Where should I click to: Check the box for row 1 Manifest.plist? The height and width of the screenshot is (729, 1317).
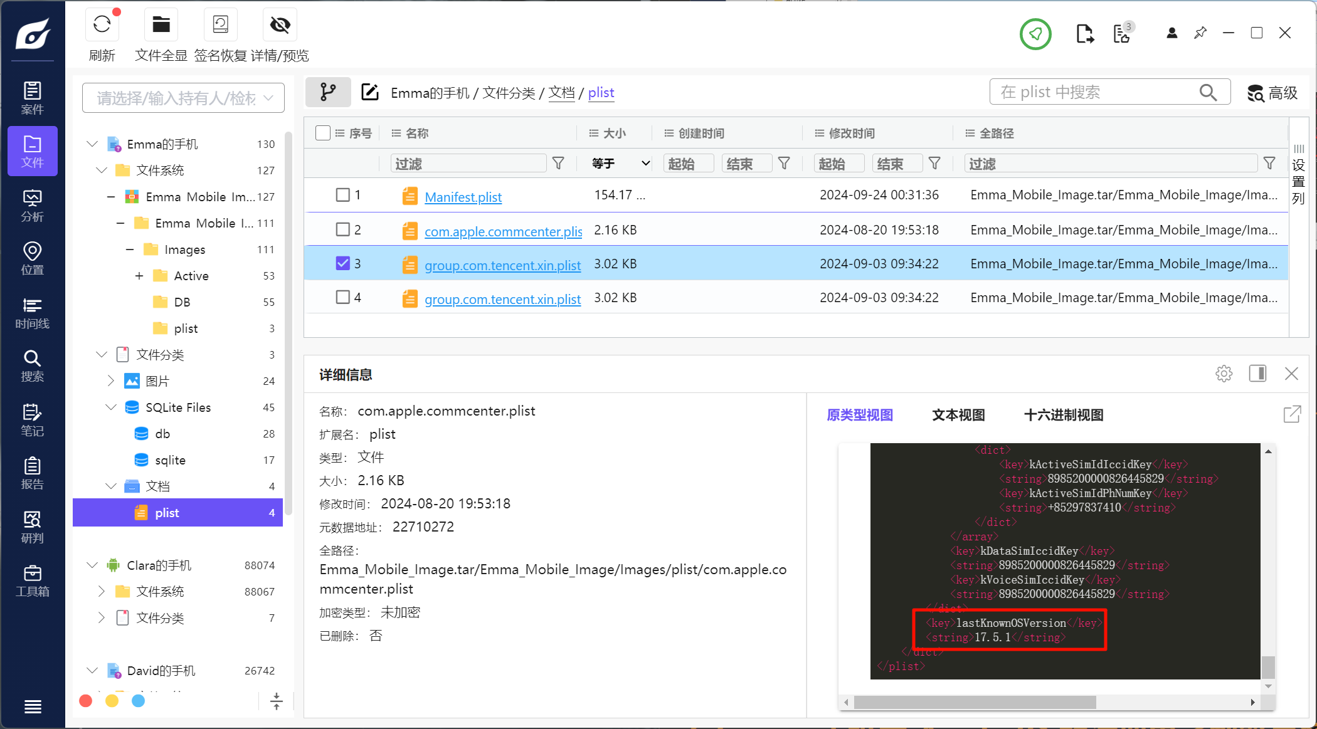tap(342, 195)
